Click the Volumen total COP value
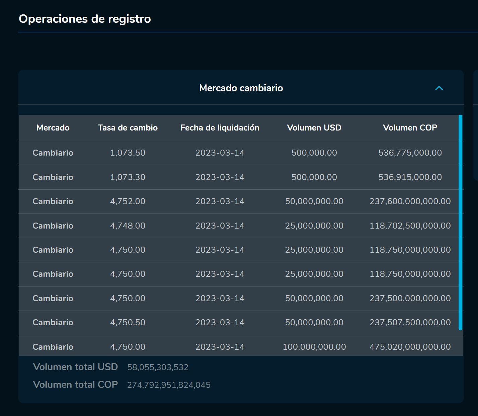 click(169, 385)
